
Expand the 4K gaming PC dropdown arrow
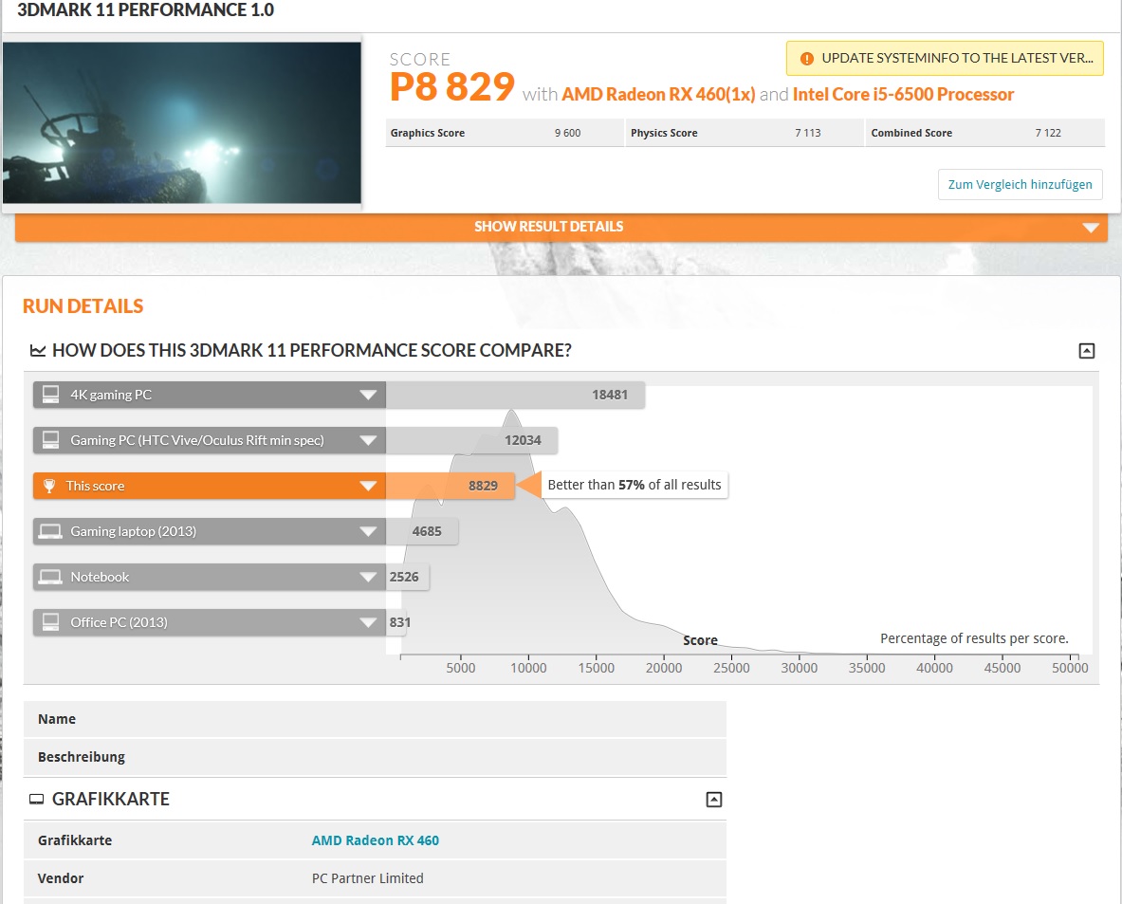[368, 396]
